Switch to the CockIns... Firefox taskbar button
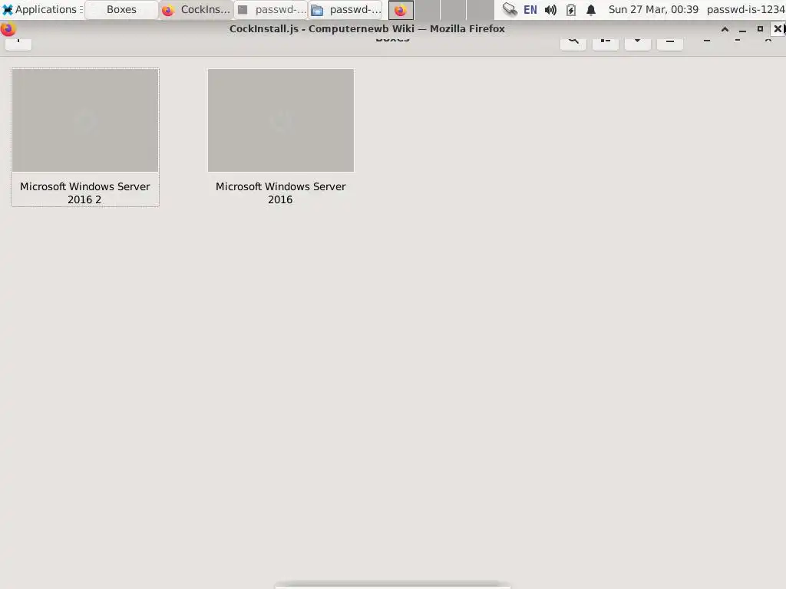The height and width of the screenshot is (589, 786). point(196,9)
